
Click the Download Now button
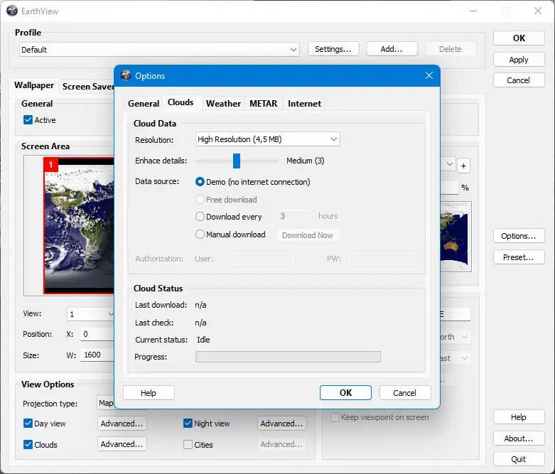307,235
